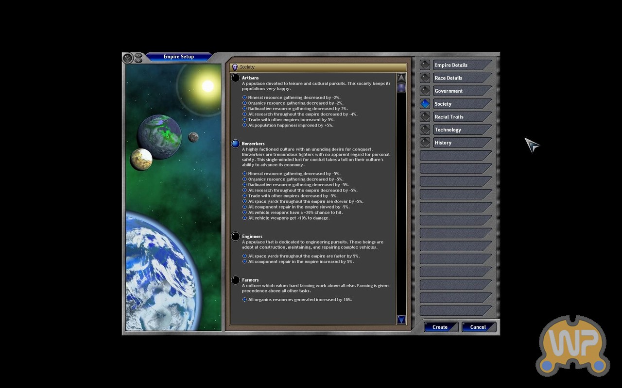
Task: Click the alien head icon in Society header
Action: pos(235,67)
